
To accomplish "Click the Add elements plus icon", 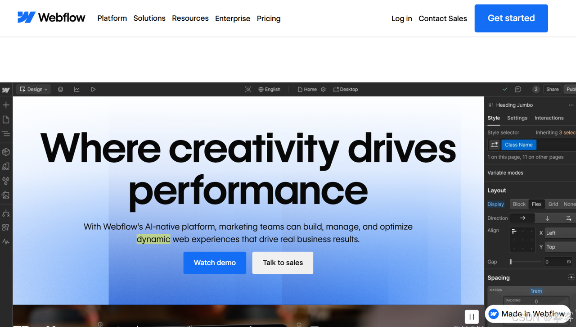I will point(6,105).
